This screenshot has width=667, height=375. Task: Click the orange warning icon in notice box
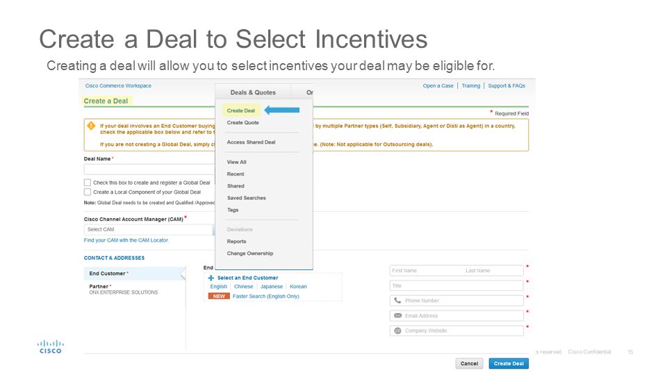(91, 126)
